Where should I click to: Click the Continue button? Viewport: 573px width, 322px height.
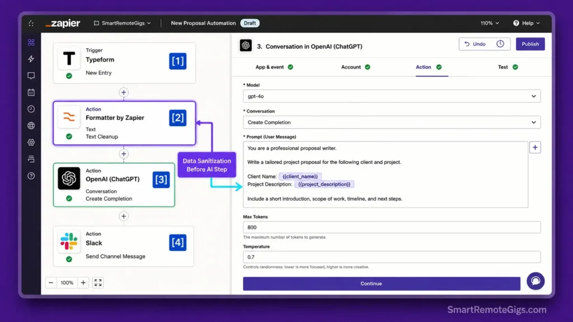point(382,283)
